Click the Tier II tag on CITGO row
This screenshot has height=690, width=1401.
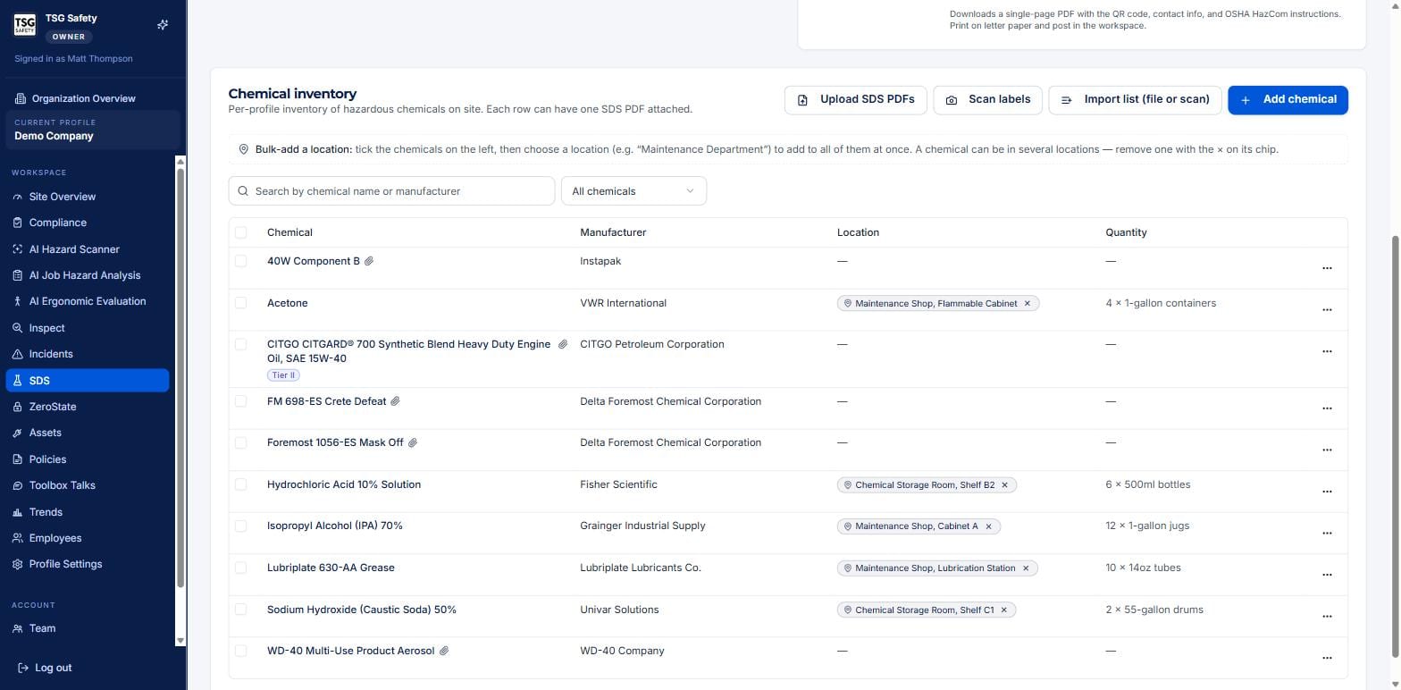point(283,375)
